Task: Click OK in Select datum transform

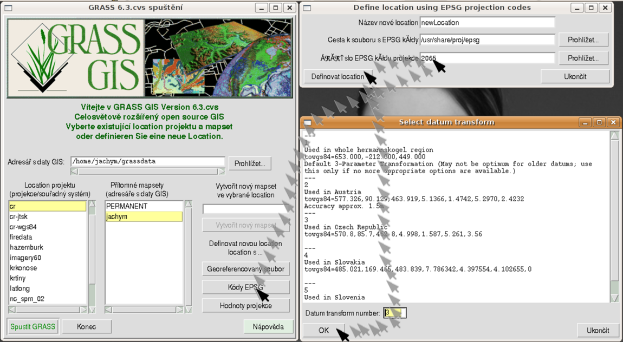Action: [x=323, y=330]
